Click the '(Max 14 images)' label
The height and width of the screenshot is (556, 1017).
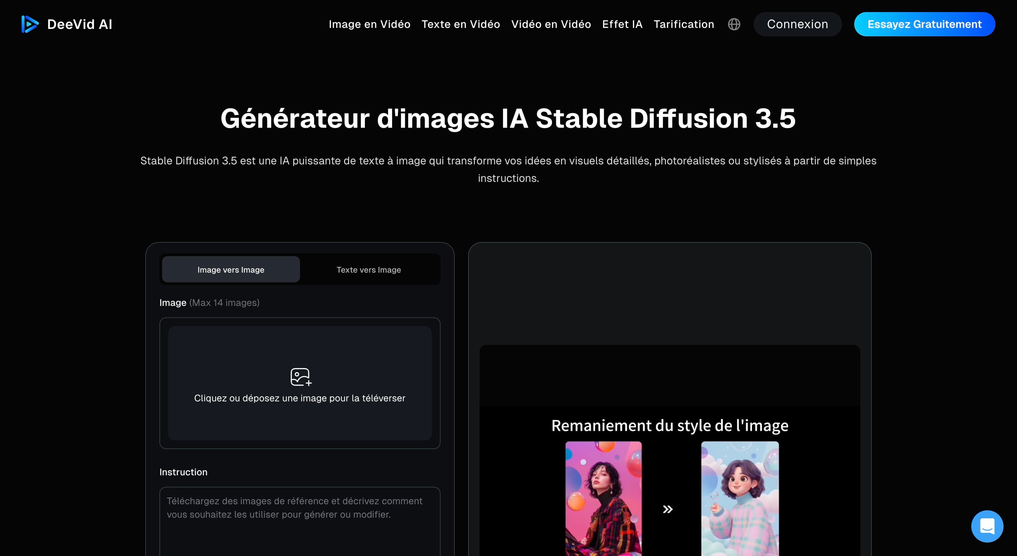click(224, 303)
